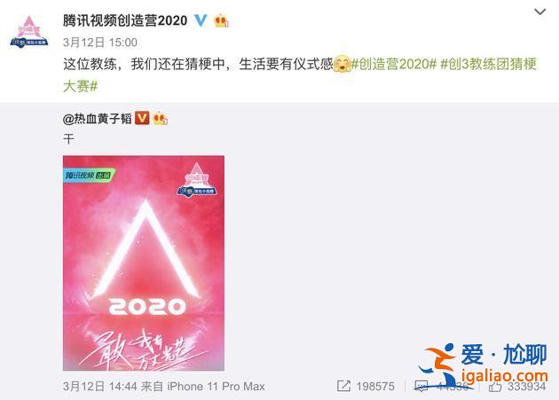Click the 腾讯视频创造营2020 account name
The image size is (559, 400).
point(125,20)
